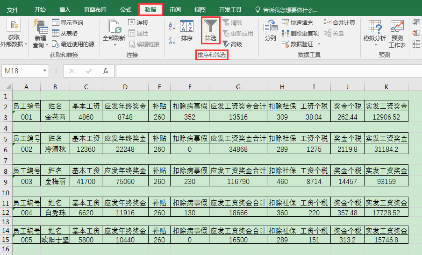
Task: Click Relationships (关系) icon
Action: (x=328, y=33)
